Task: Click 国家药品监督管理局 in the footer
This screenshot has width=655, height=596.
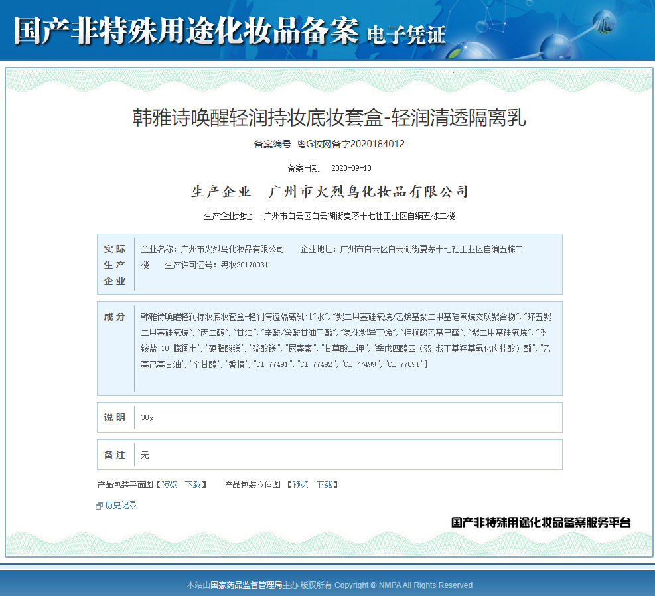Action: 246,585
